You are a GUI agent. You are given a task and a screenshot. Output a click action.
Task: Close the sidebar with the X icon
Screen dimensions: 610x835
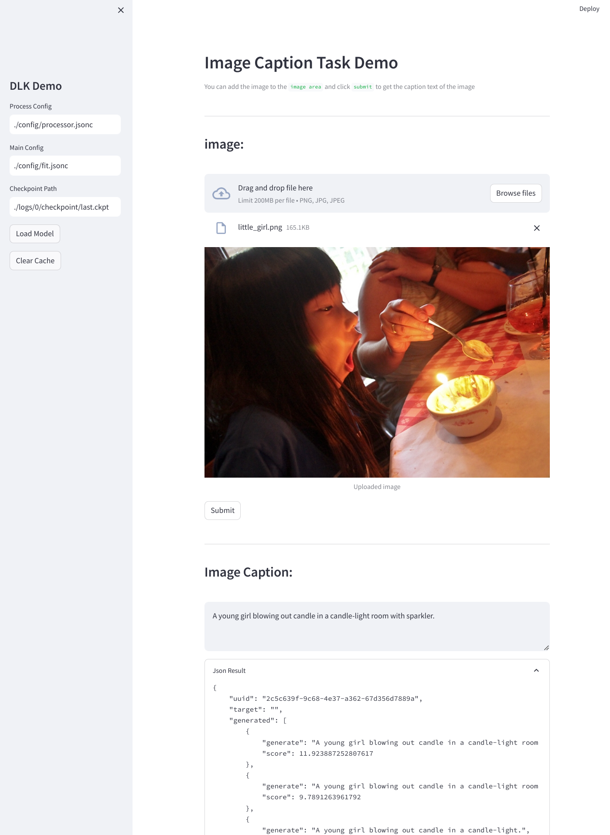pyautogui.click(x=121, y=10)
